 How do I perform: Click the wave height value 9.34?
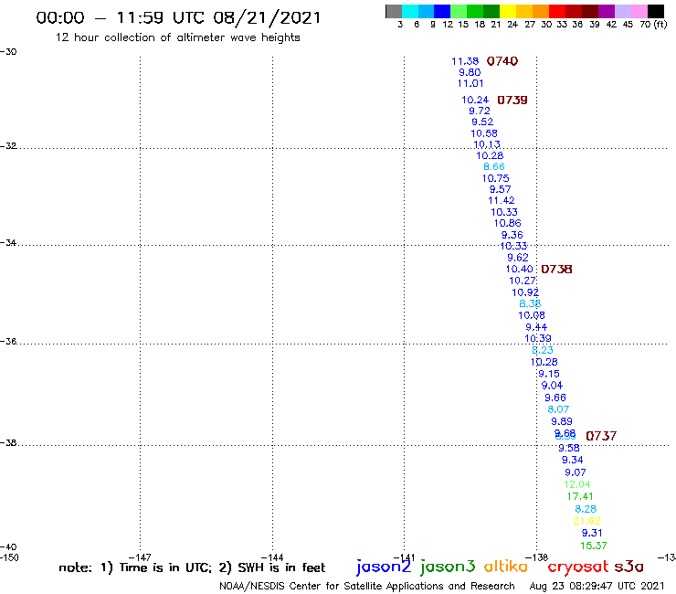[x=572, y=461]
